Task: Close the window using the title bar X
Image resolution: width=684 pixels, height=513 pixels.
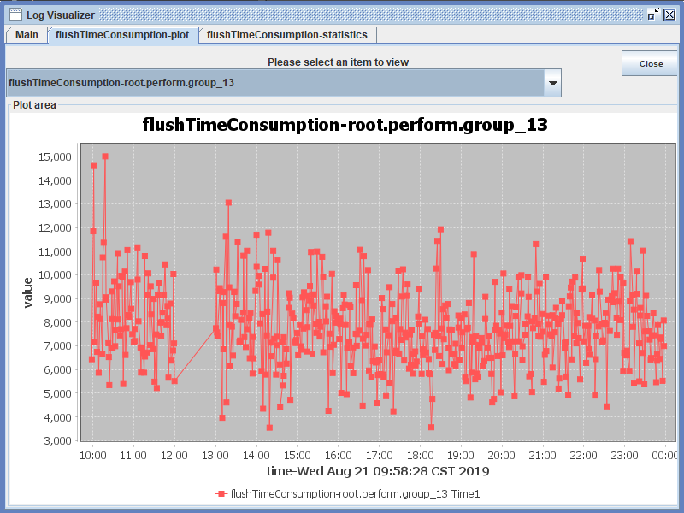Action: click(x=669, y=14)
